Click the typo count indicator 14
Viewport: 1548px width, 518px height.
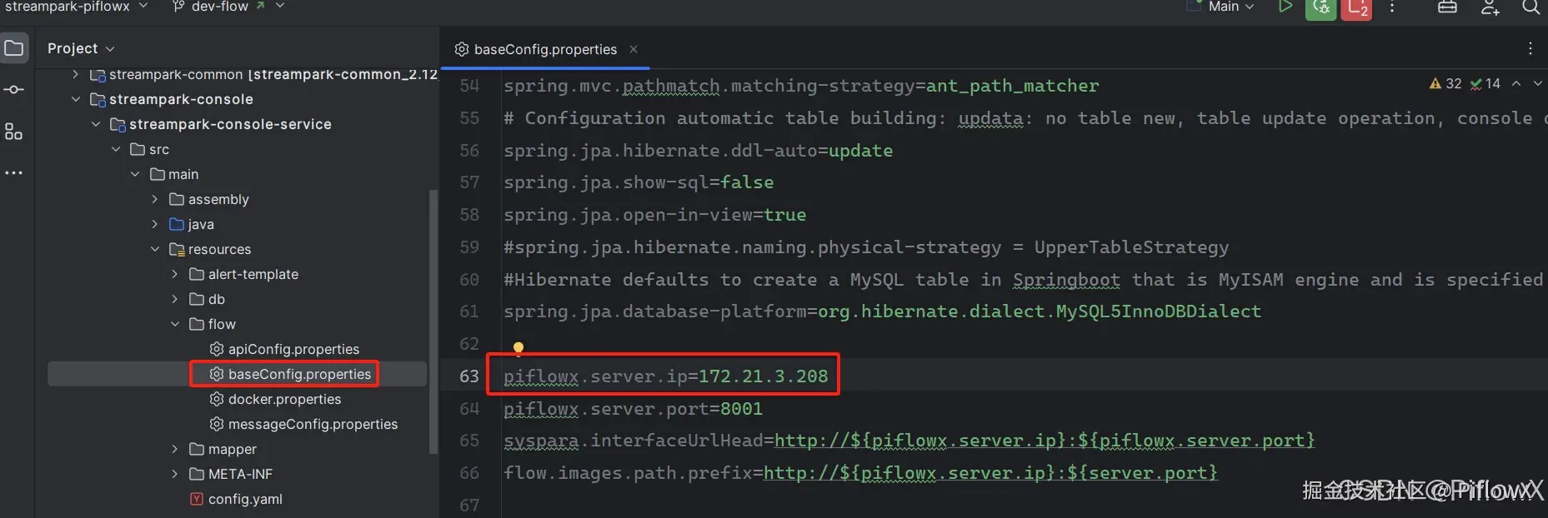coord(1485,83)
